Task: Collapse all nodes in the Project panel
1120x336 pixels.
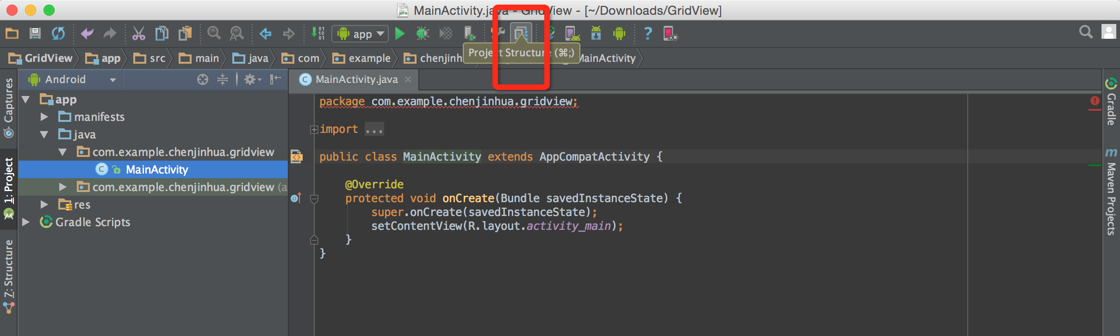Action: click(223, 79)
